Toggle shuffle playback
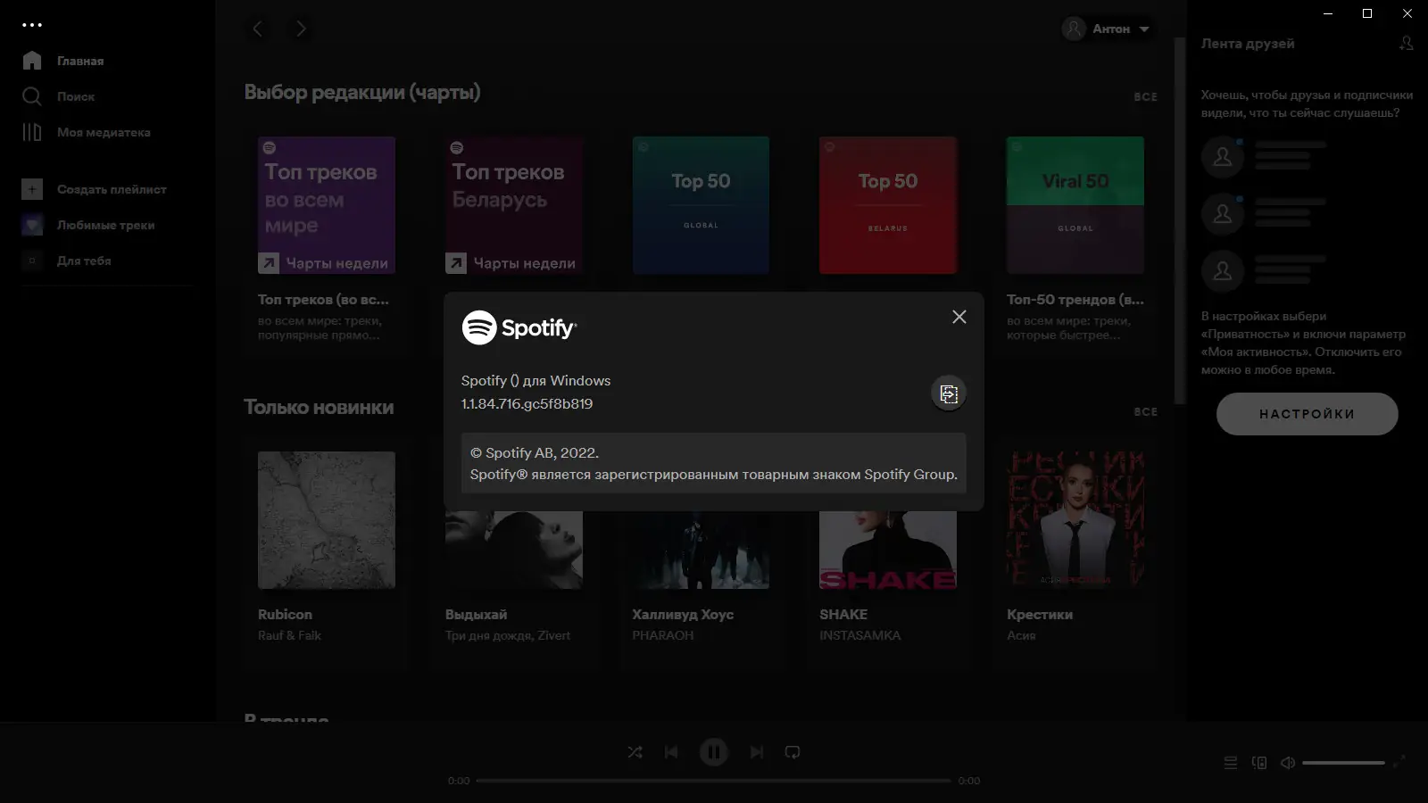This screenshot has height=803, width=1428. (x=635, y=752)
